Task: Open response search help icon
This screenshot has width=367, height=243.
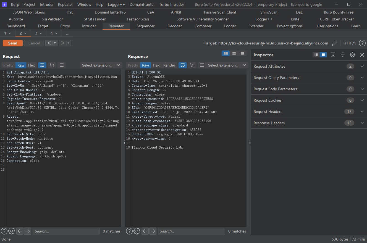Action: 129,231
